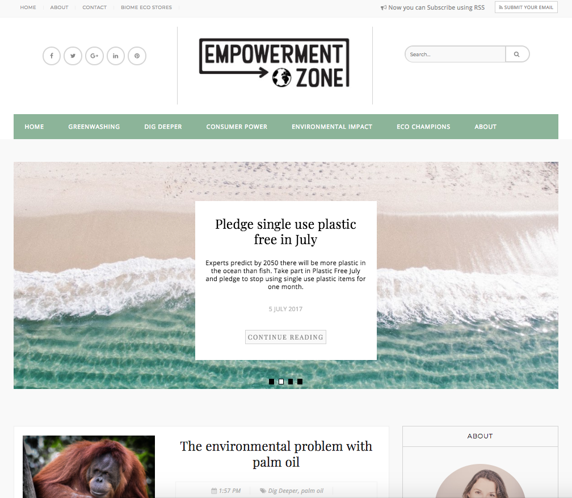This screenshot has height=498, width=572.
Task: Open the Twitter social icon
Action: coord(73,56)
